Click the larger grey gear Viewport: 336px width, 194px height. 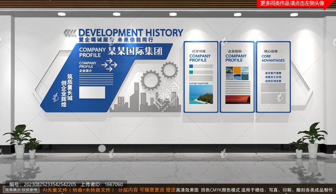pyautogui.click(x=151, y=80)
